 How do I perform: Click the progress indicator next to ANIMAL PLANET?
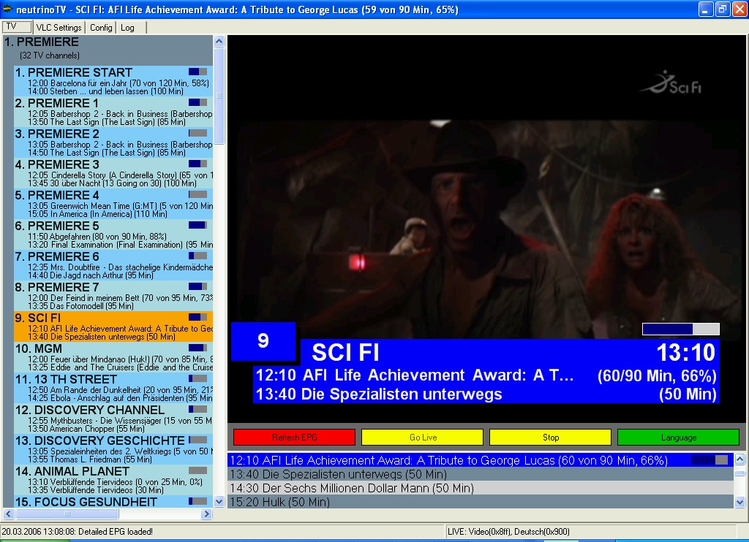197,470
